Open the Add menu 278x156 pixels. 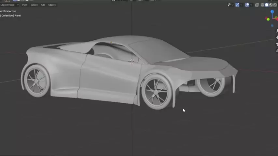(43, 5)
